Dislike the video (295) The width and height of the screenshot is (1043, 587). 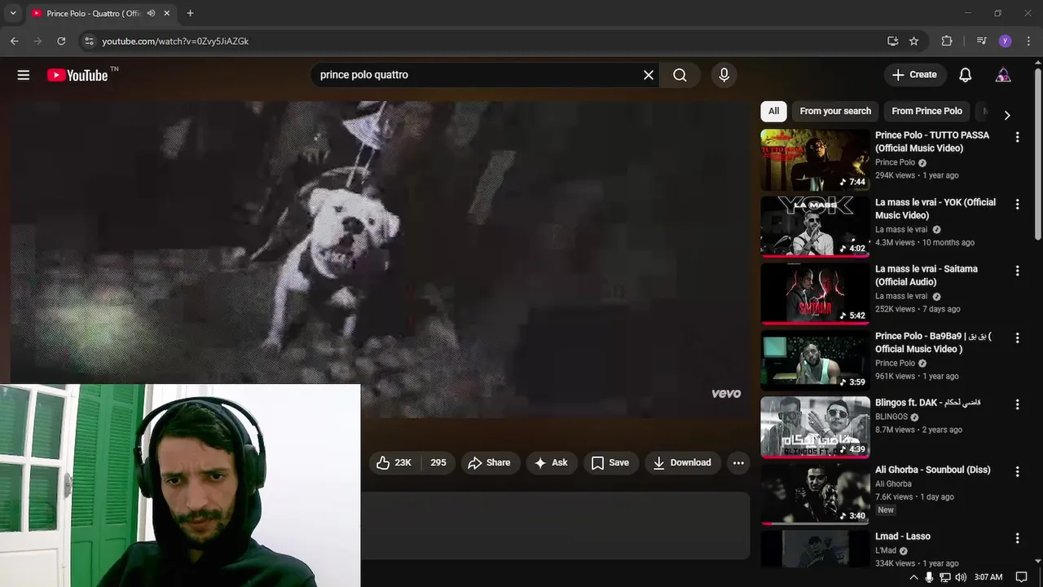pyautogui.click(x=438, y=462)
